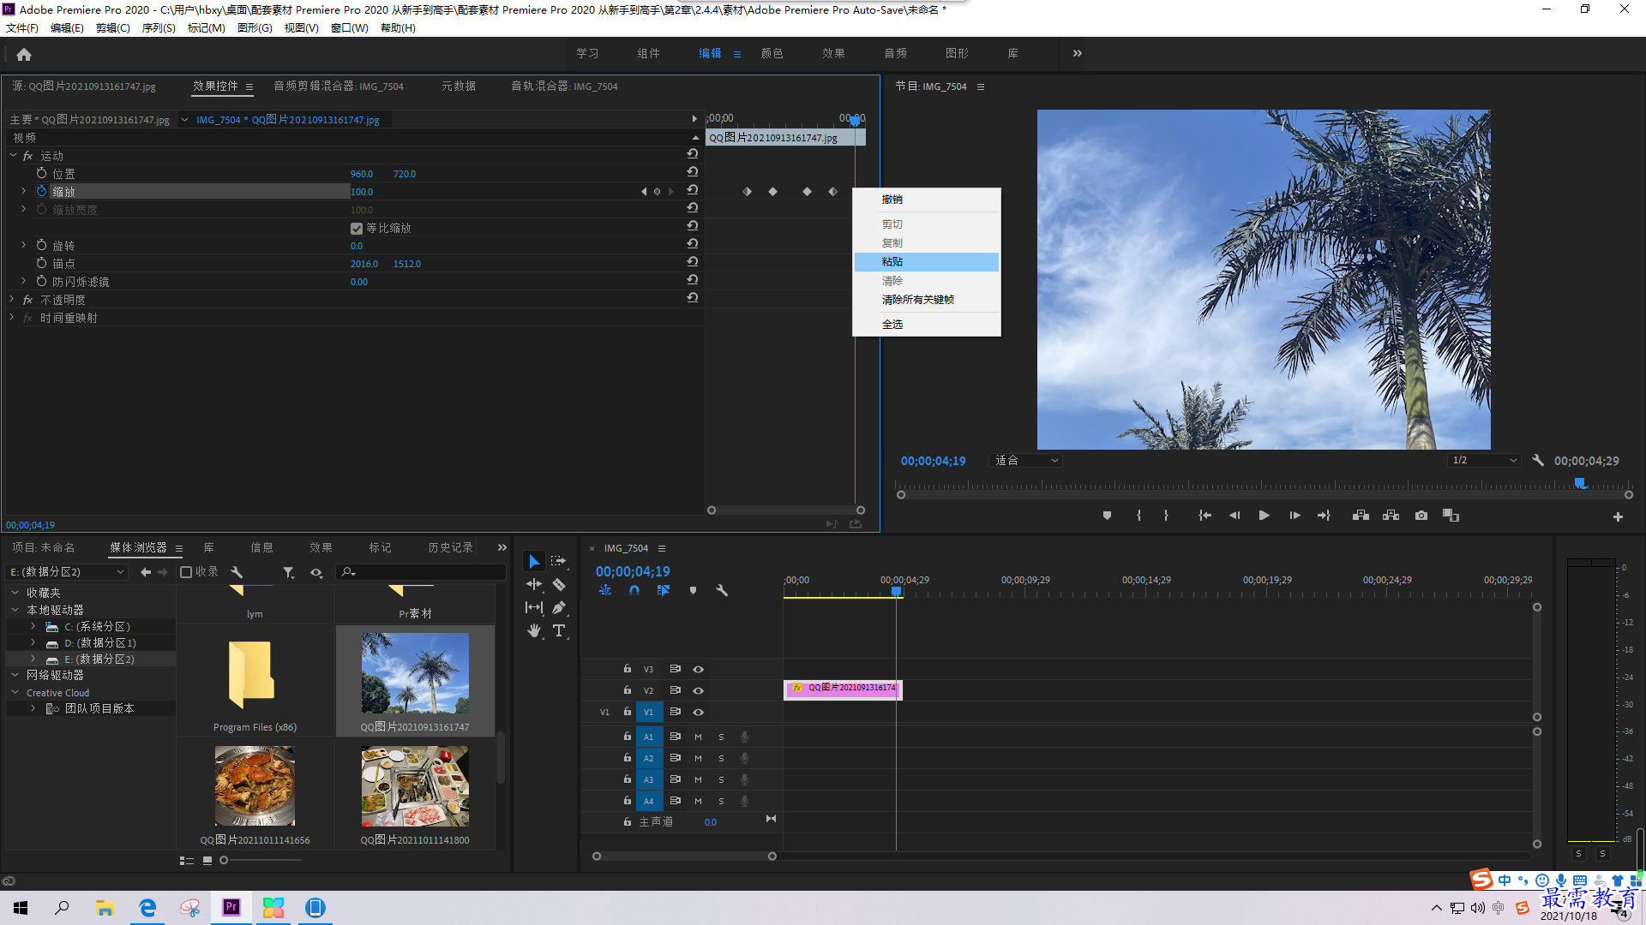Toggle Snap in timeline
The image size is (1646, 925).
point(634,590)
